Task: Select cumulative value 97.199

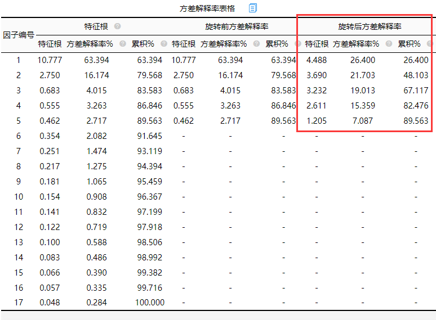Action: (x=150, y=212)
